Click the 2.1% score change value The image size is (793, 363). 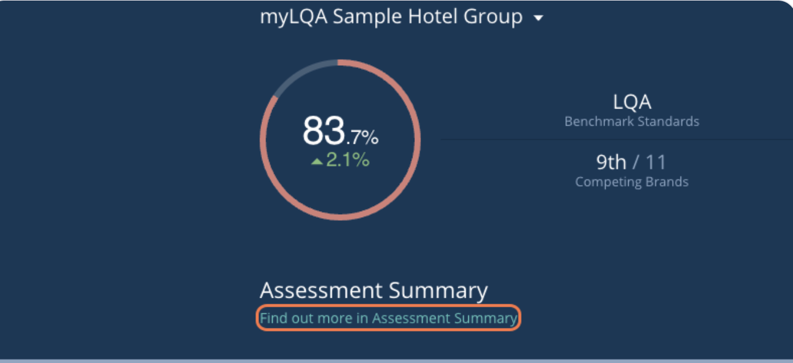[x=347, y=160]
